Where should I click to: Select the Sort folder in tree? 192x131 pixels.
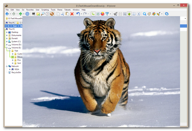(19, 63)
